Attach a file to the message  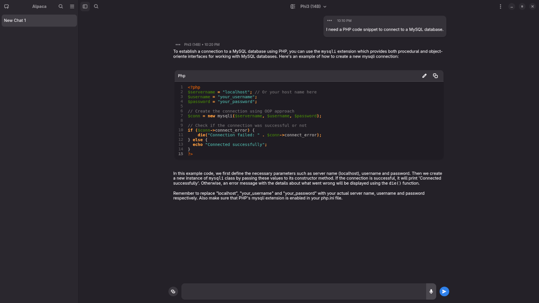coord(173,291)
